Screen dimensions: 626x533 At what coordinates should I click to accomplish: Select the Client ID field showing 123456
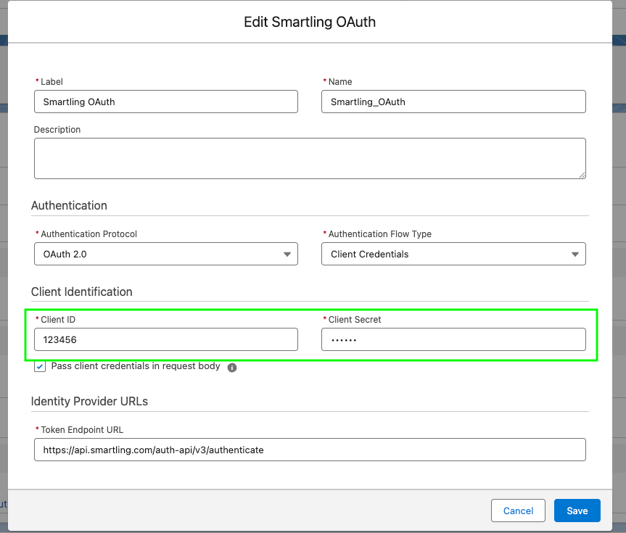tap(165, 339)
